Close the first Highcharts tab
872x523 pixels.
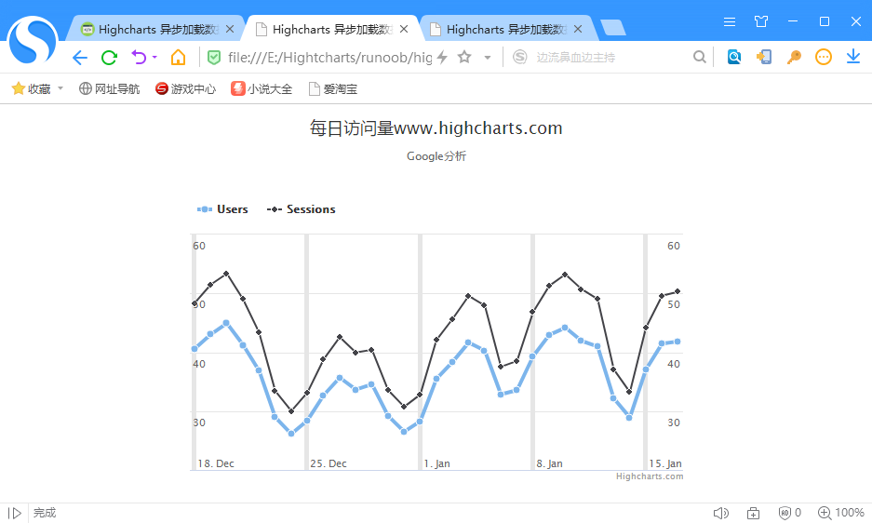(230, 29)
